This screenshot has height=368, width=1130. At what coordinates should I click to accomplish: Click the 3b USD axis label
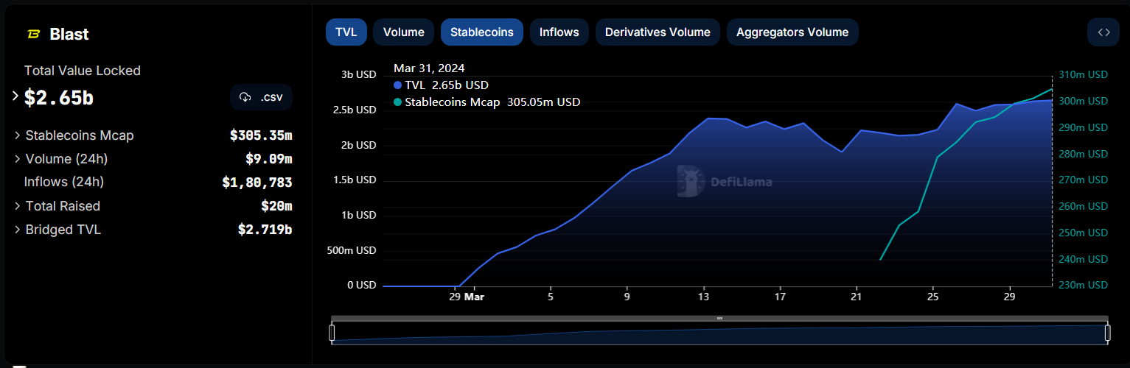pos(358,75)
